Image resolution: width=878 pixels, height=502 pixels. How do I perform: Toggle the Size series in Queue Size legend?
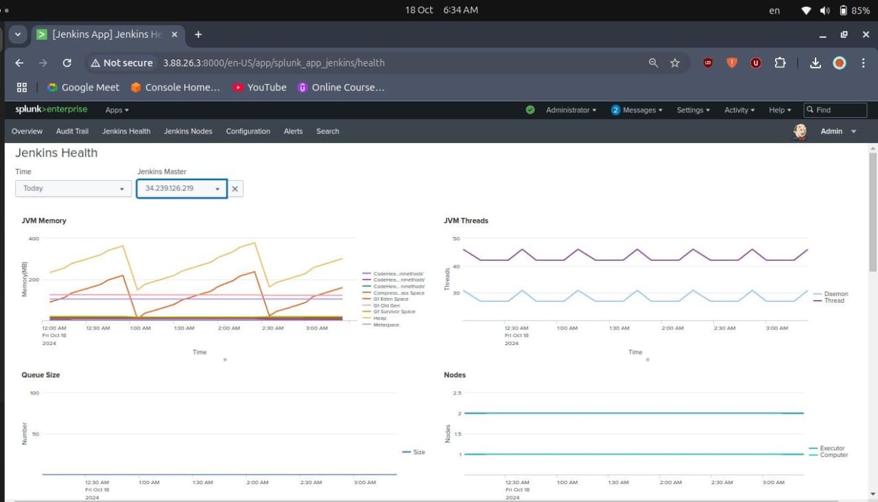pyautogui.click(x=414, y=452)
